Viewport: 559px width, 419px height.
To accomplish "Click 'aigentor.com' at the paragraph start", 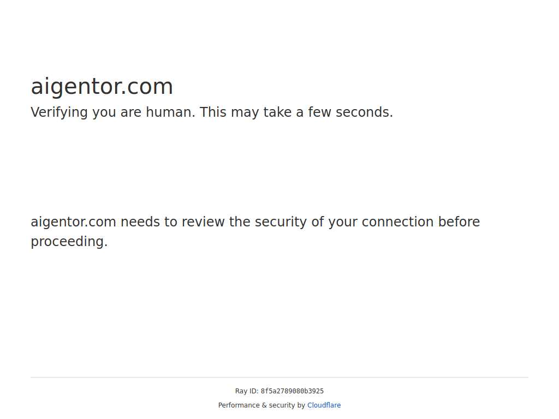I will (74, 222).
